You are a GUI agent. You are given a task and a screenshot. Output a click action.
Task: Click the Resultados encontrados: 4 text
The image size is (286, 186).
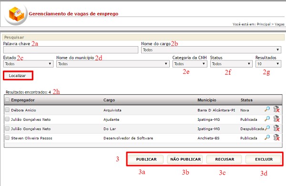coord(28,92)
